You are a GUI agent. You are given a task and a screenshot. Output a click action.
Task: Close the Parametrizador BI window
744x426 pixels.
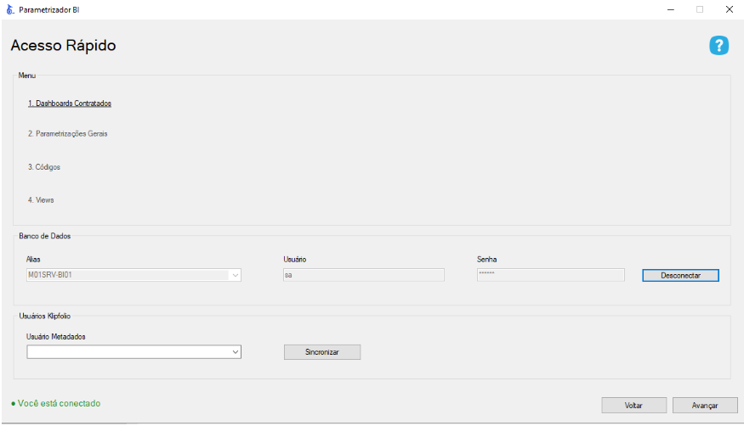pos(729,9)
